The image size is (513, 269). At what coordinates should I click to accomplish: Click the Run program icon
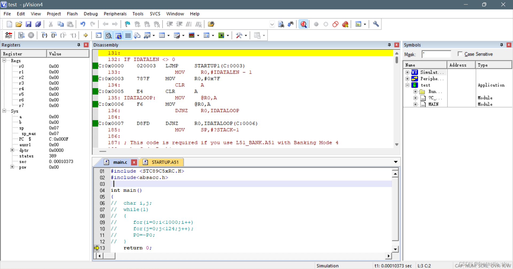pyautogui.click(x=21, y=35)
